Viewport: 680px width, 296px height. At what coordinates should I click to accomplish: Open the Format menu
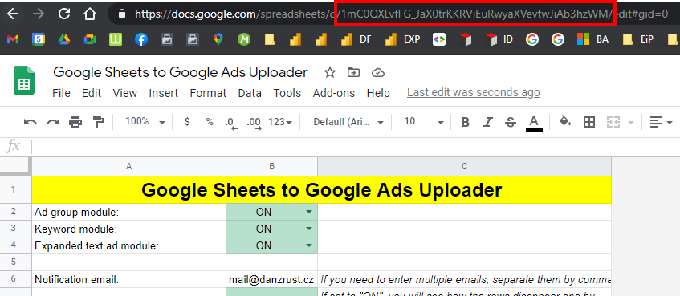point(208,93)
